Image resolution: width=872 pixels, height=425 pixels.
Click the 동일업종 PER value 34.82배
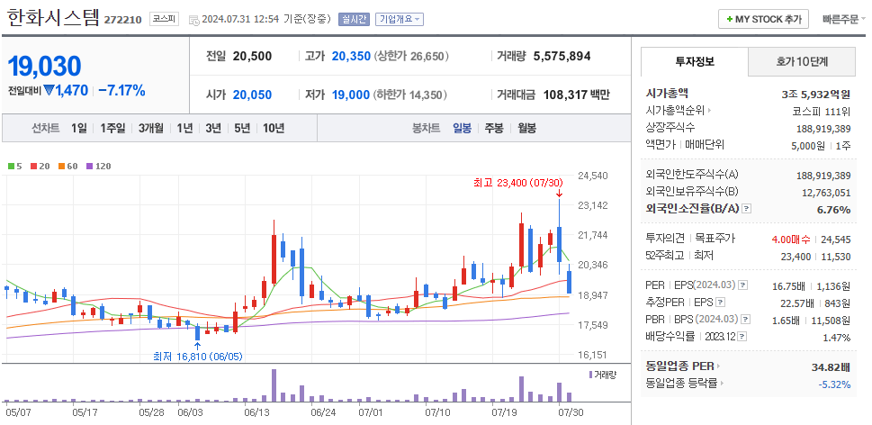(x=830, y=366)
